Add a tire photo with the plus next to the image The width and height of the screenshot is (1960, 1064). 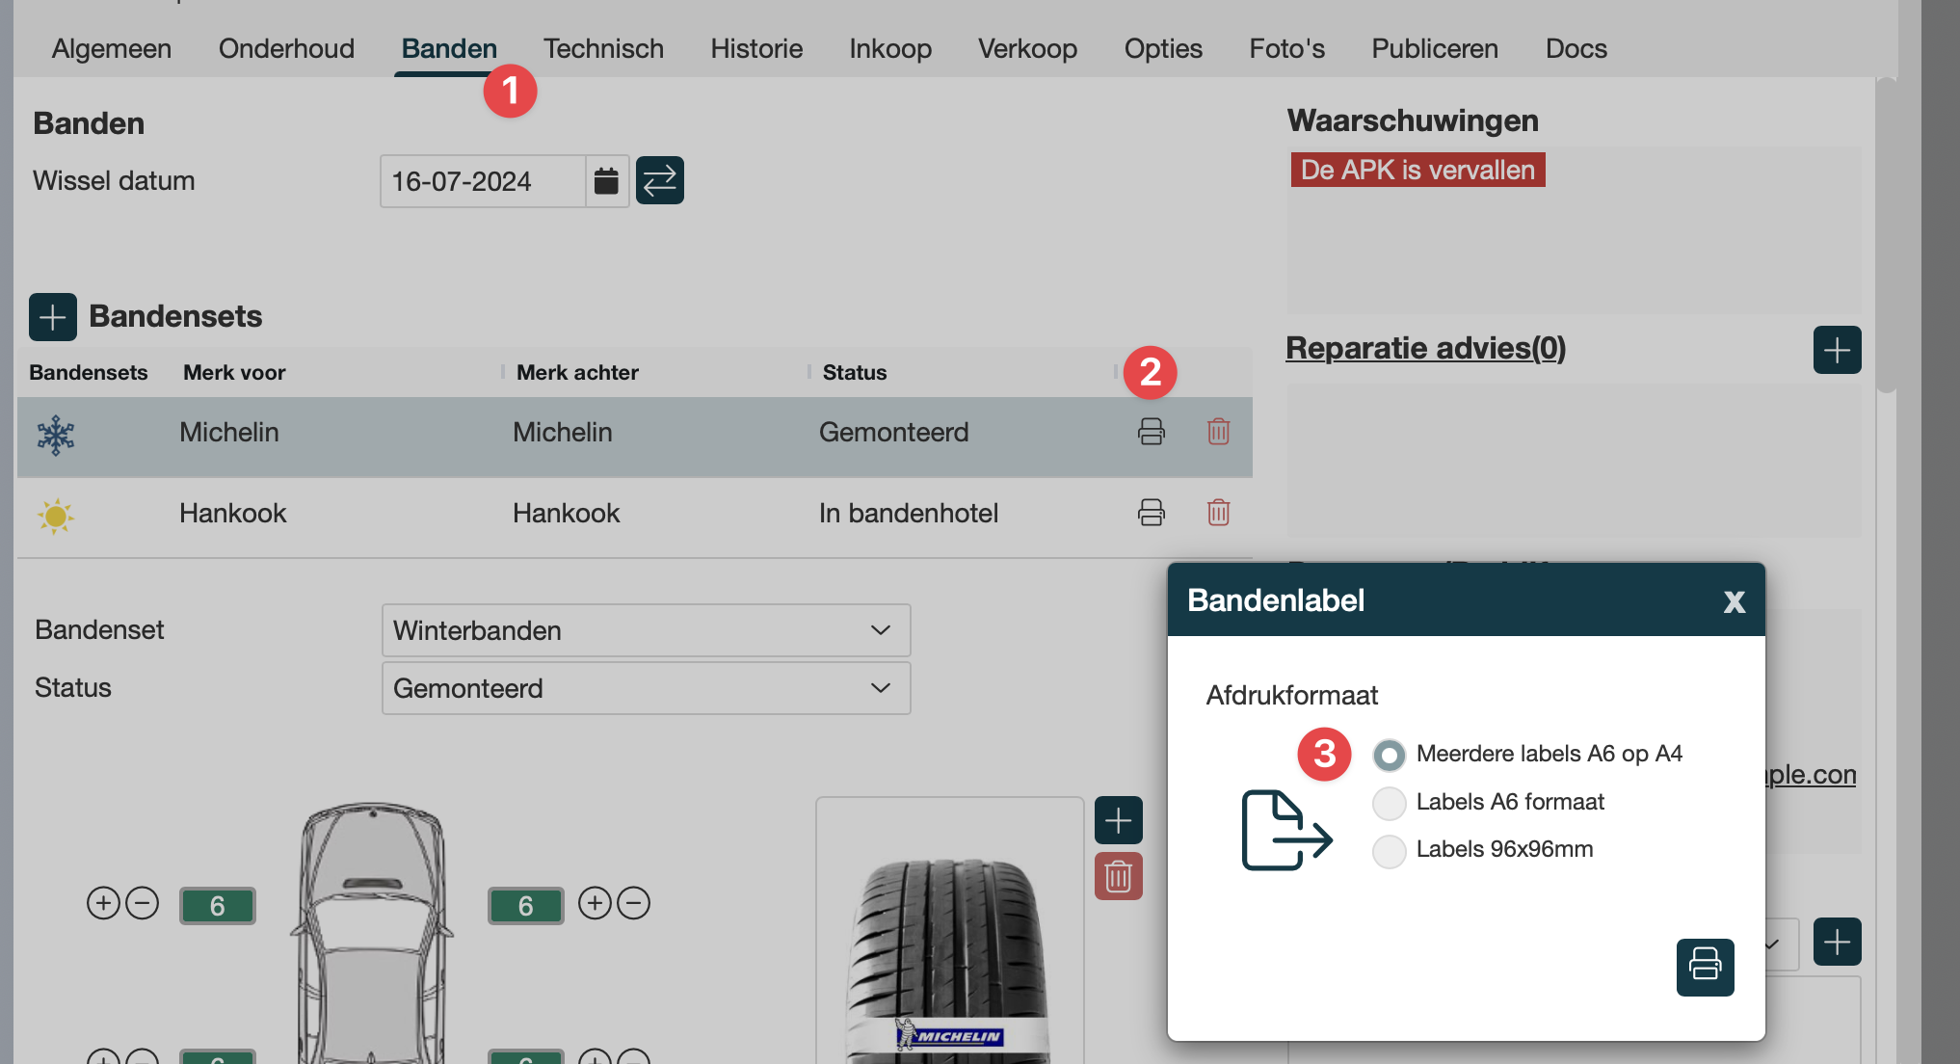click(1118, 820)
